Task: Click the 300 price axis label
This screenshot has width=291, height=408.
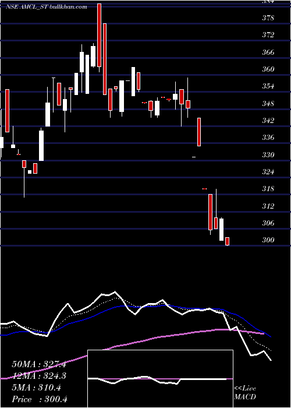Action: click(x=268, y=240)
